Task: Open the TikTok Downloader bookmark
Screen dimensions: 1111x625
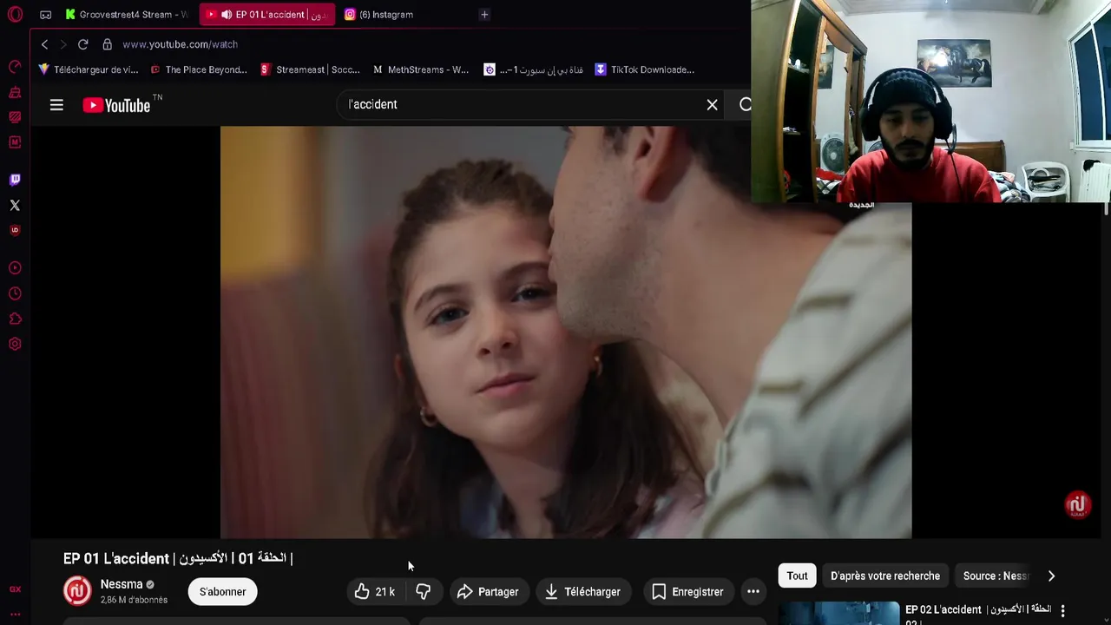Action: click(644, 69)
